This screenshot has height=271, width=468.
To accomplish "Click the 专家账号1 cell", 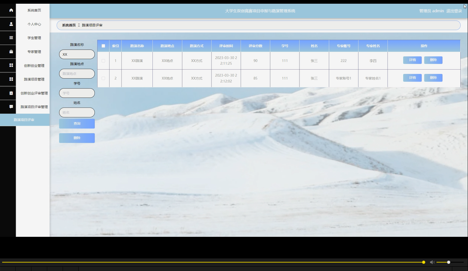I will 344,78.
